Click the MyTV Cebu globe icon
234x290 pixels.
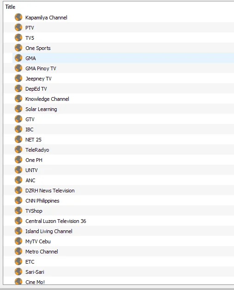coord(18,241)
